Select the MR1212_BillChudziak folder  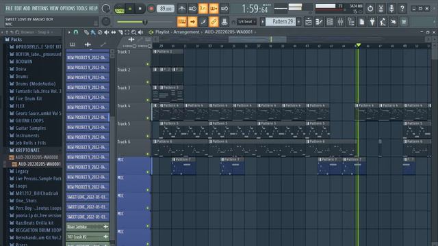[36, 193]
